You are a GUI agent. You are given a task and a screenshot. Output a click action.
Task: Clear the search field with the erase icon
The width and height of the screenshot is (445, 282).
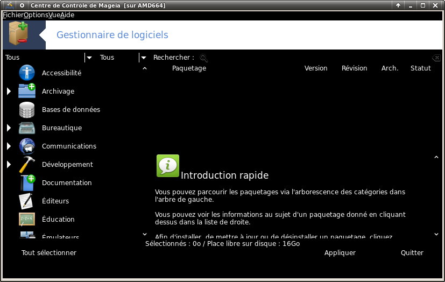(436, 58)
